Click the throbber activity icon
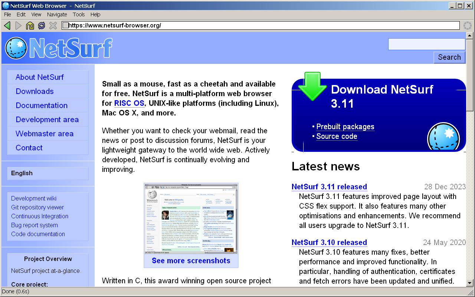The height and width of the screenshot is (297, 475). pos(467,26)
